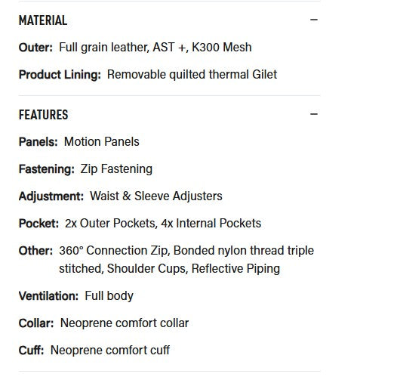Select the Motion Panels value
This screenshot has height=377, width=397.
(102, 141)
